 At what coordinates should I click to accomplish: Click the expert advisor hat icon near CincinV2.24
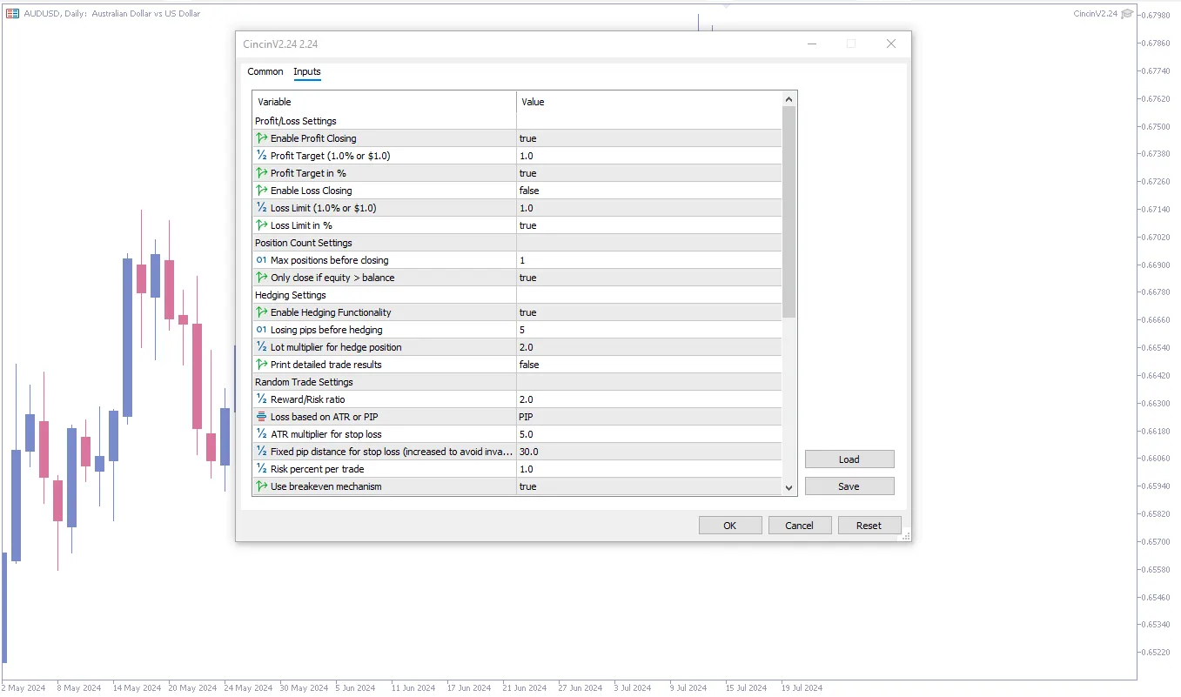[1127, 14]
